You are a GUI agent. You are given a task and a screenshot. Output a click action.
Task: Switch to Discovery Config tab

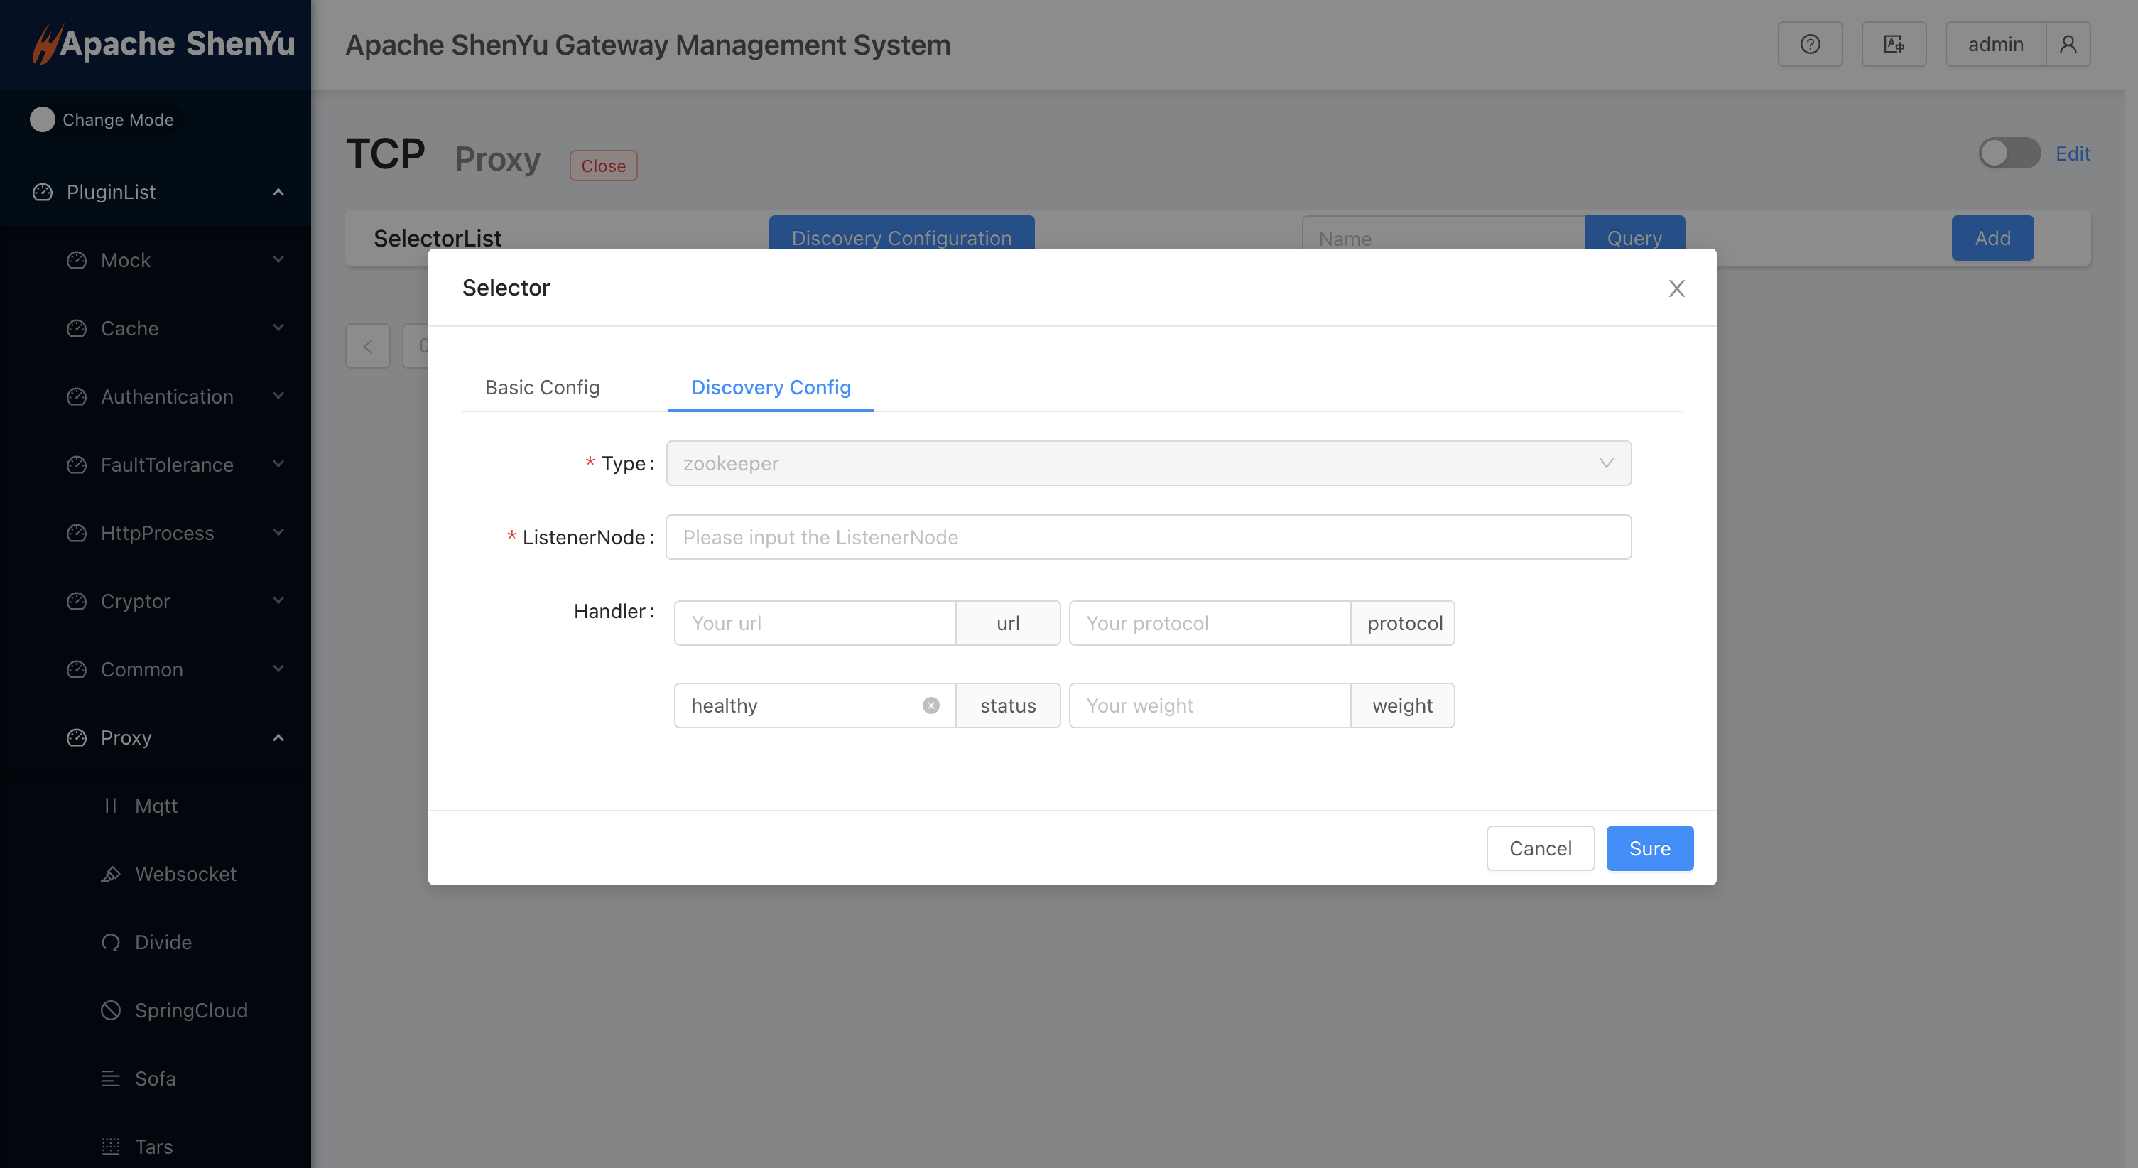pyautogui.click(x=771, y=386)
